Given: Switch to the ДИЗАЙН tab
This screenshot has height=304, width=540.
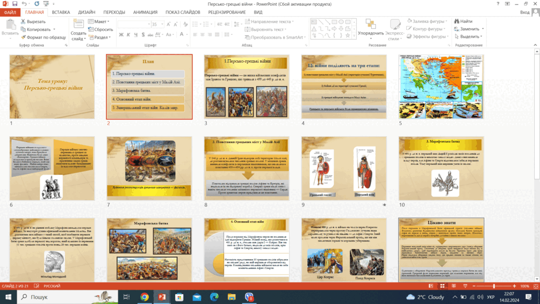Looking at the screenshot, I should point(86,12).
